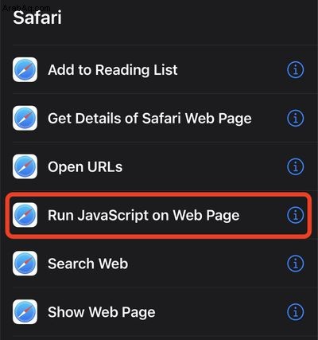
Task: Choose the Show Web Page action text
Action: point(102,312)
